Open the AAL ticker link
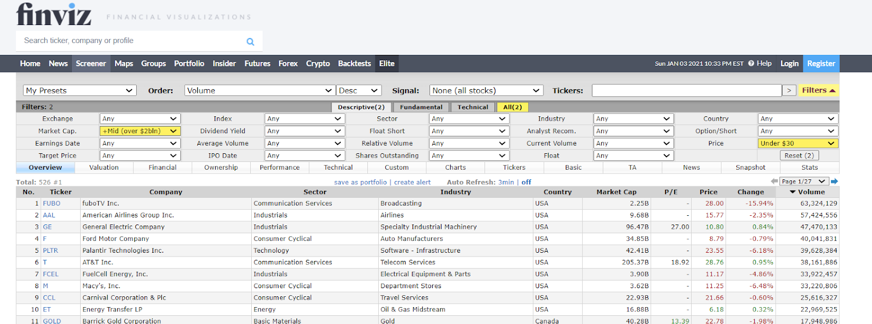 pos(49,215)
